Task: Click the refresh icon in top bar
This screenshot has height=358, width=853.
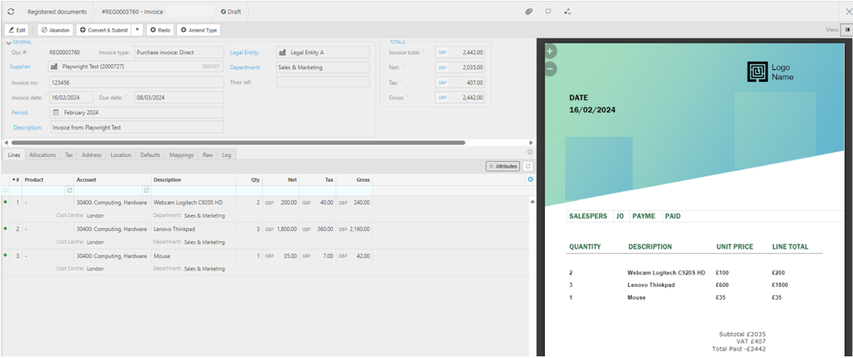Action: click(11, 12)
